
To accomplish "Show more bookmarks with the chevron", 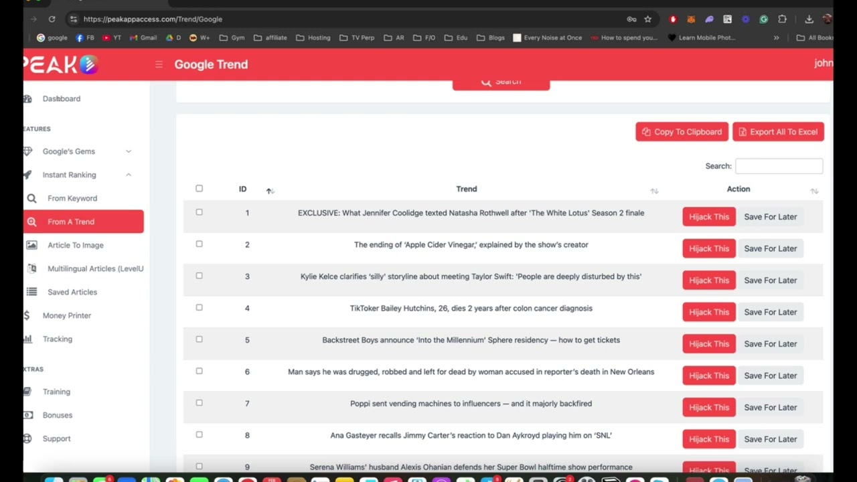I will point(776,38).
